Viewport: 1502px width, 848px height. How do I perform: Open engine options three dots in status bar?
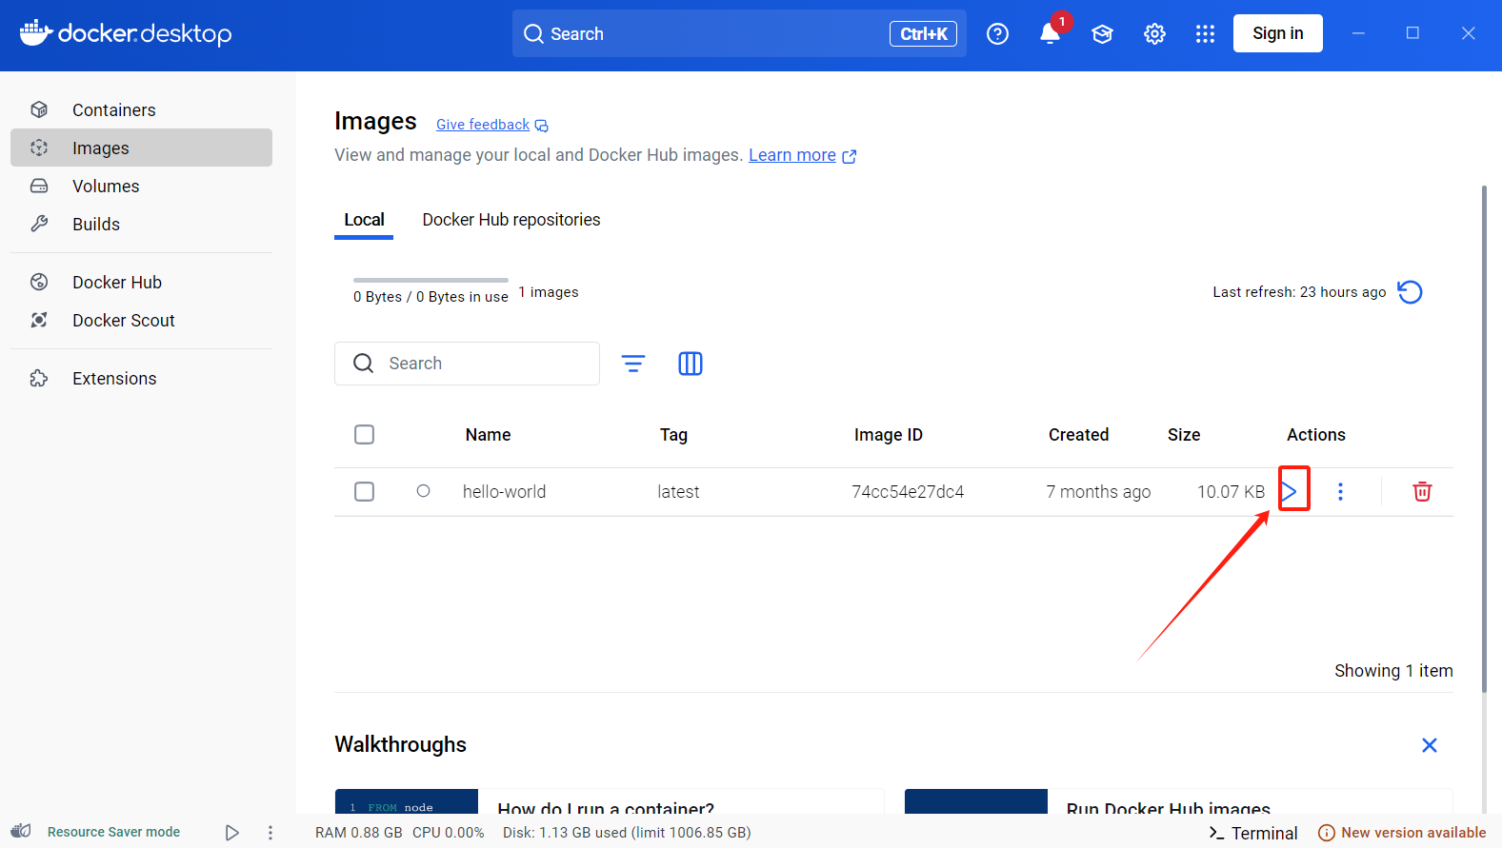pos(270,833)
